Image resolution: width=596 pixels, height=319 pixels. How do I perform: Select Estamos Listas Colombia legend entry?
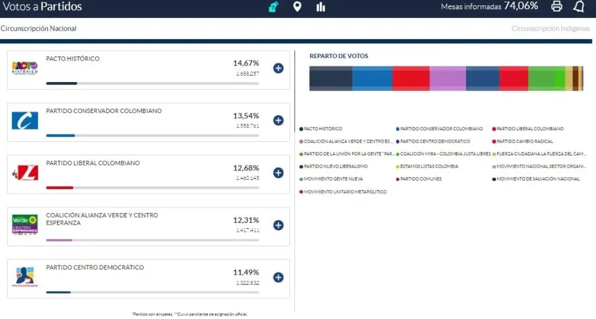point(427,166)
